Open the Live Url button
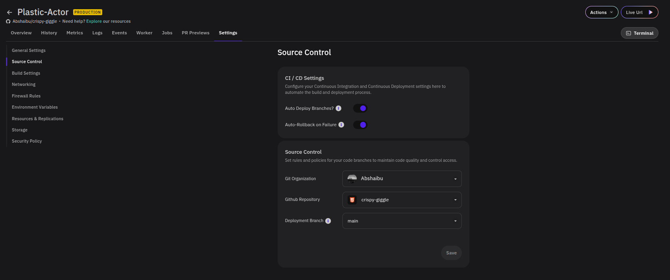670x280 pixels. pyautogui.click(x=639, y=12)
